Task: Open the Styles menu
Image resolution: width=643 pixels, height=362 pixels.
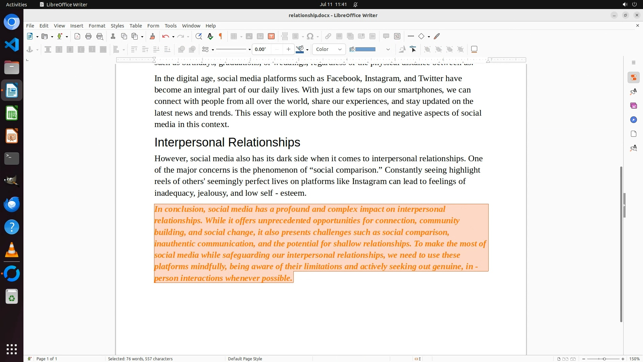Action: point(117,25)
